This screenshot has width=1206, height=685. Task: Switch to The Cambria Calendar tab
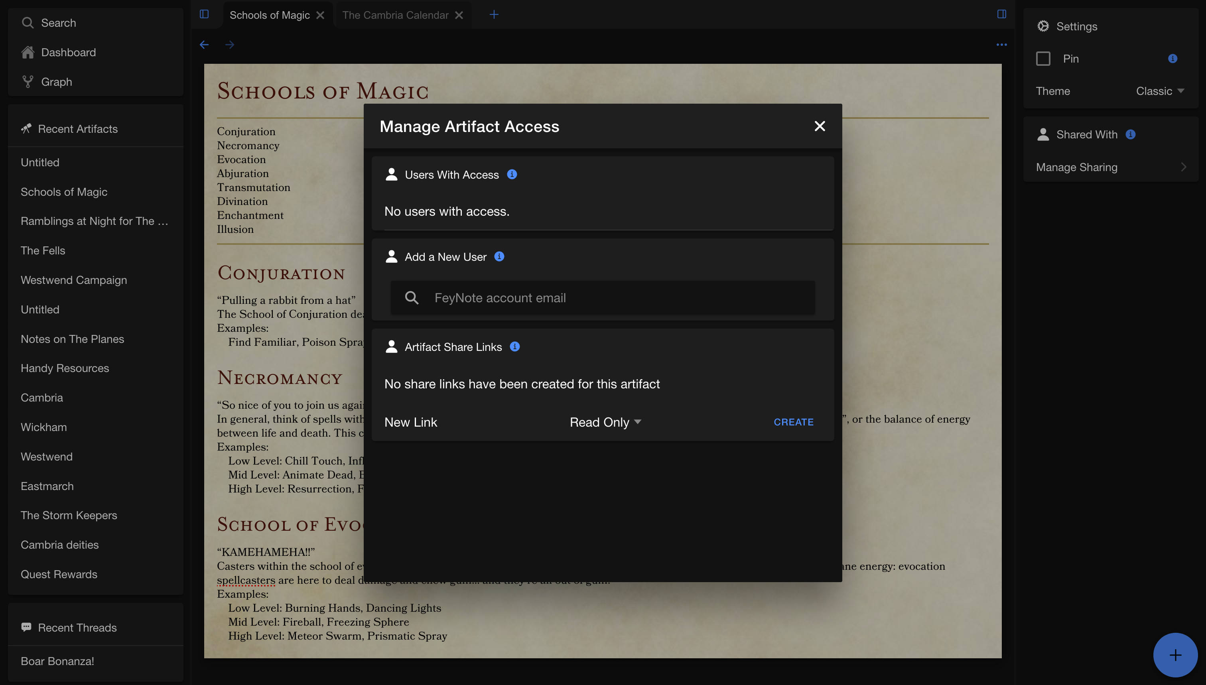click(395, 15)
